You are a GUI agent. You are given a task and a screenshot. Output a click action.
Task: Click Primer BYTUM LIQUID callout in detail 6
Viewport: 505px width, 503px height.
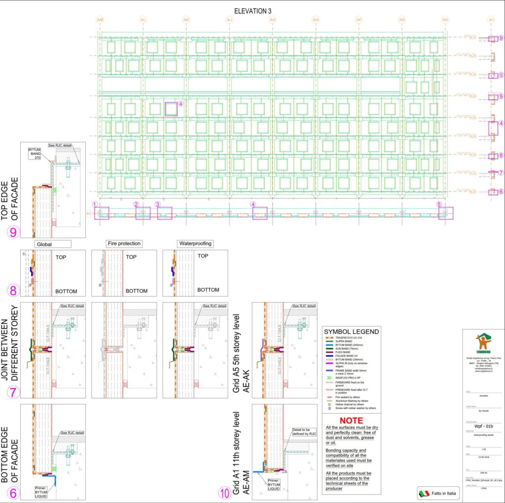point(41,492)
